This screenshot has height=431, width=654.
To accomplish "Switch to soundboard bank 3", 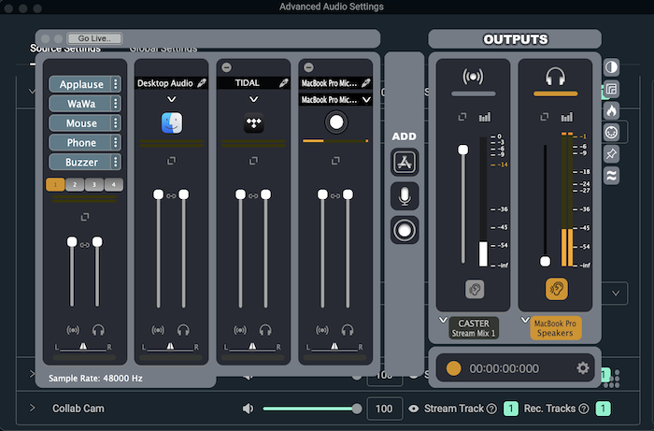I will point(93,184).
